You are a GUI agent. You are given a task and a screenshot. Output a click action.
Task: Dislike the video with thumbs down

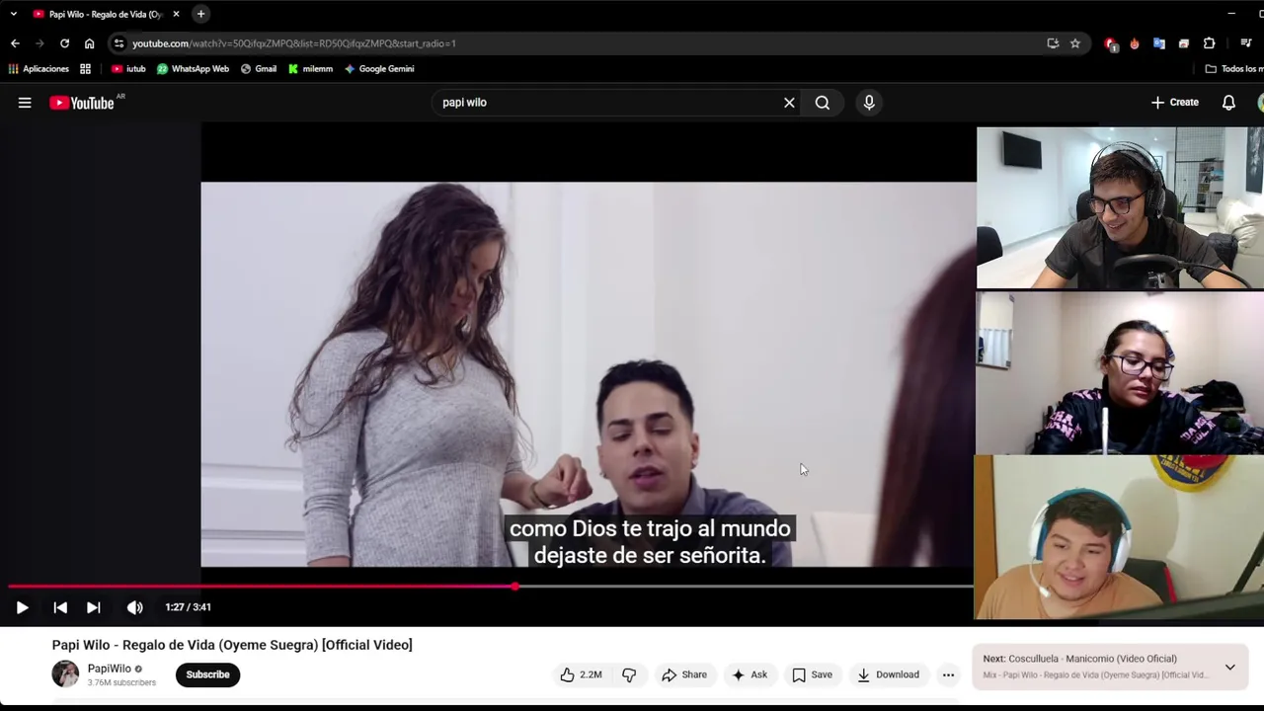[x=629, y=674]
